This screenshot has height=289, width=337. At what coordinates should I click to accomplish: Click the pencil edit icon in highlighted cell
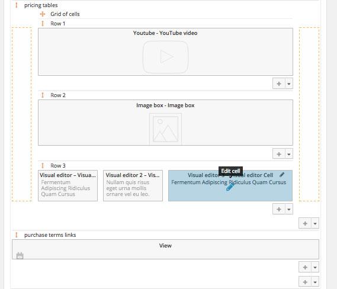(282, 175)
